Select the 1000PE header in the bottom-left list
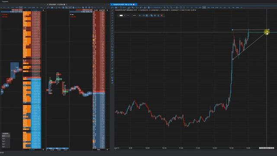Viewport: 277px width, 156px height. click(x=6, y=133)
